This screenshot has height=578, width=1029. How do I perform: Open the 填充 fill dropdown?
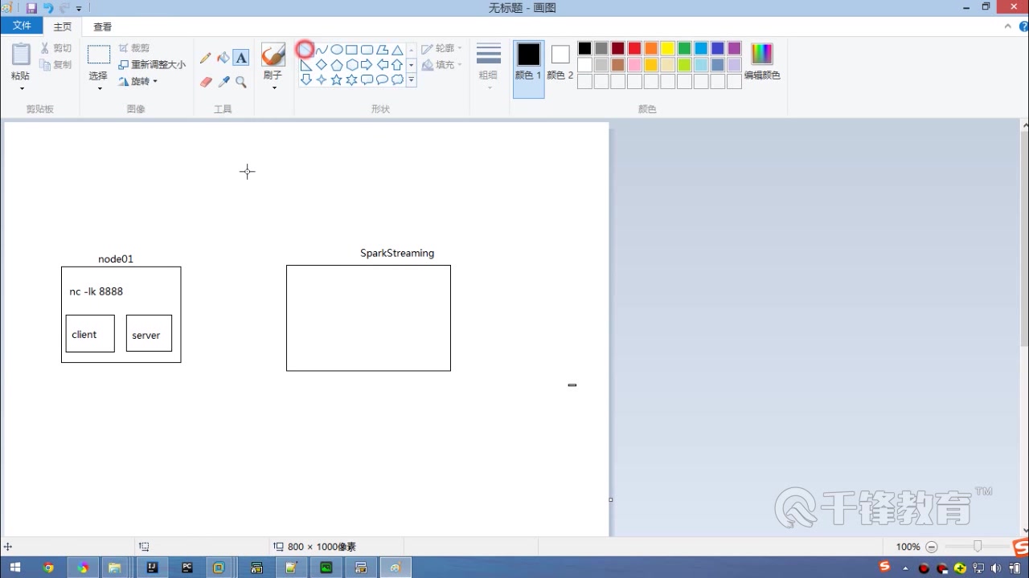(x=441, y=65)
